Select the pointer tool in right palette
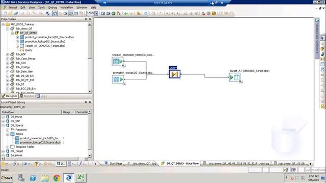 tap(322, 38)
